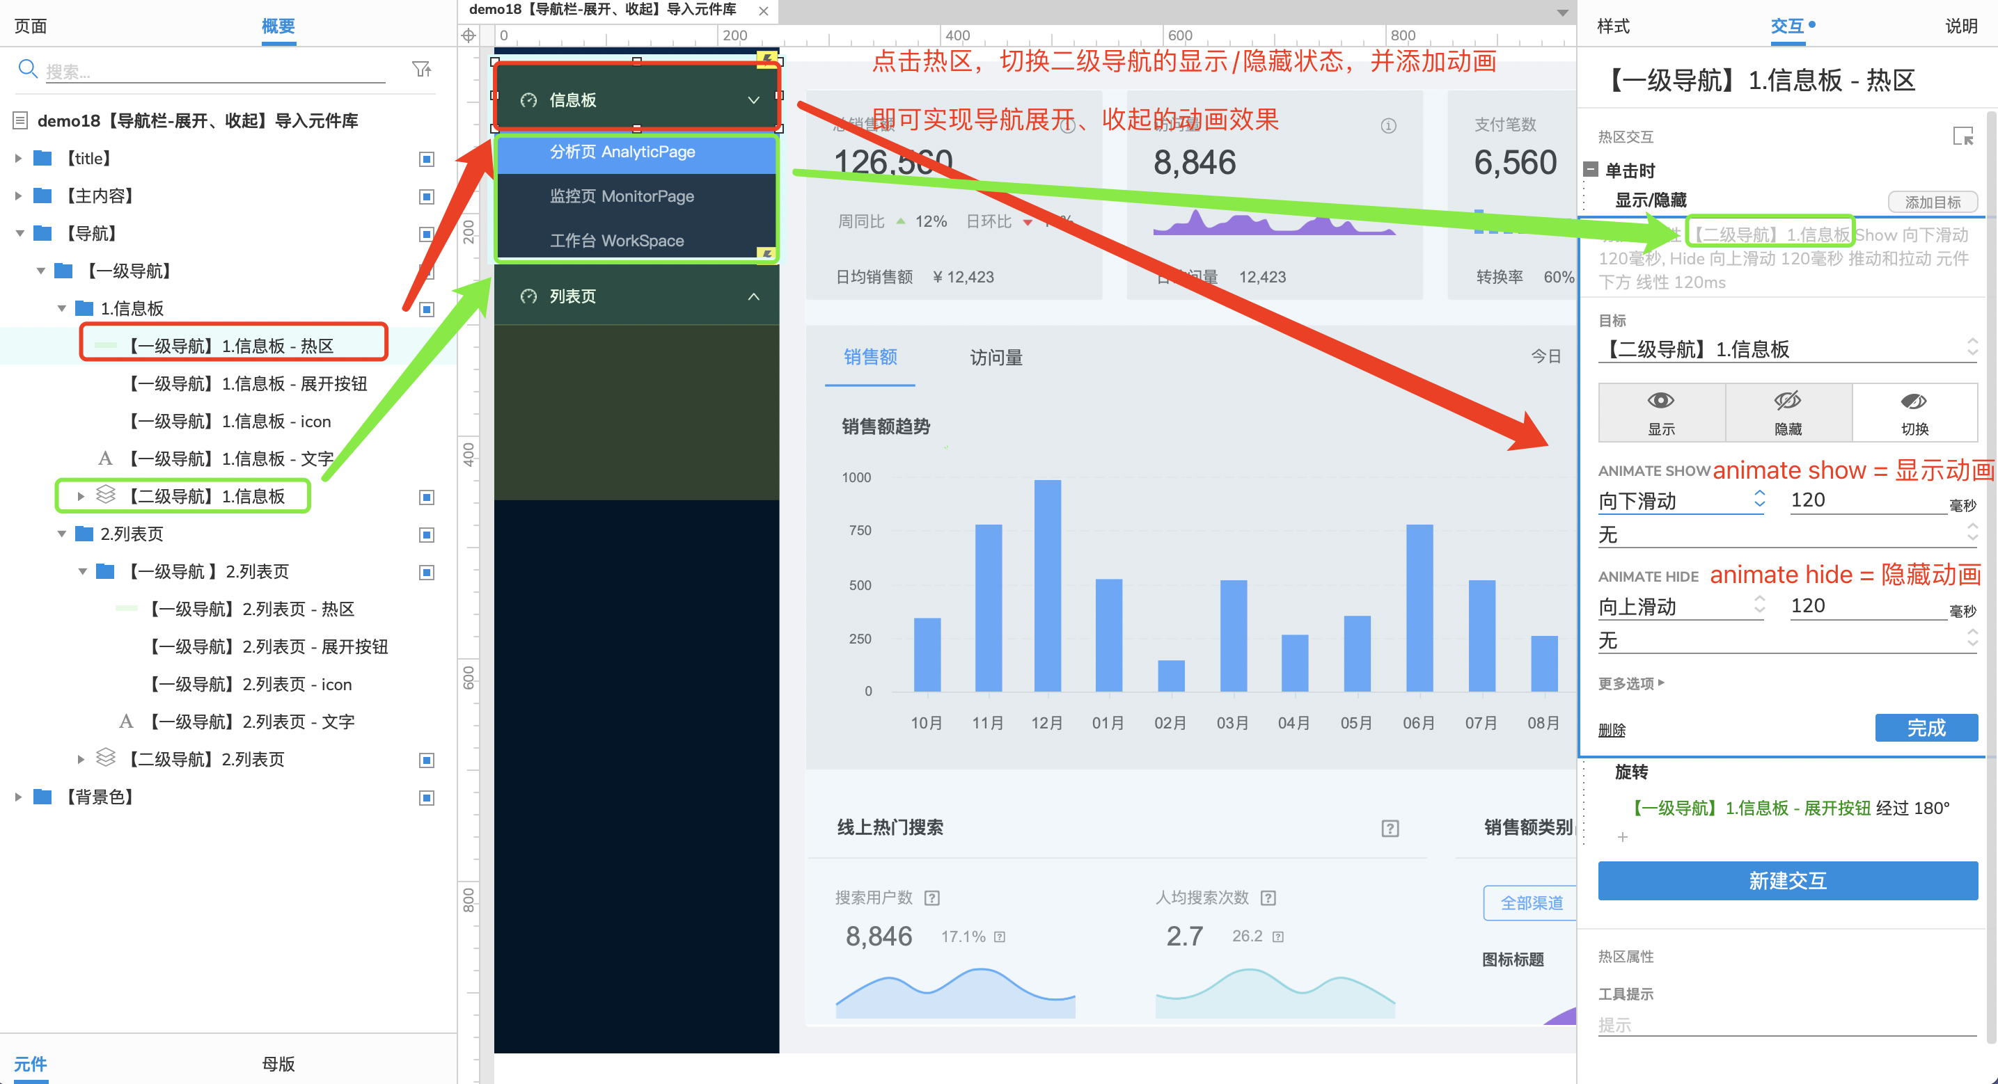1998x1084 pixels.
Task: Click the 分析页 AnalyticPage nav item
Action: click(636, 152)
